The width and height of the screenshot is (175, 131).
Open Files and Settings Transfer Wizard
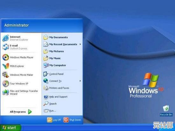coord(21,92)
